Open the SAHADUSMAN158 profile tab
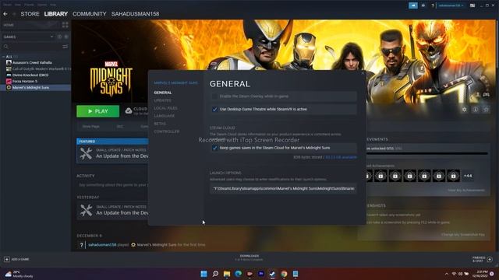Viewport: 499px width, 280px height. tap(135, 14)
